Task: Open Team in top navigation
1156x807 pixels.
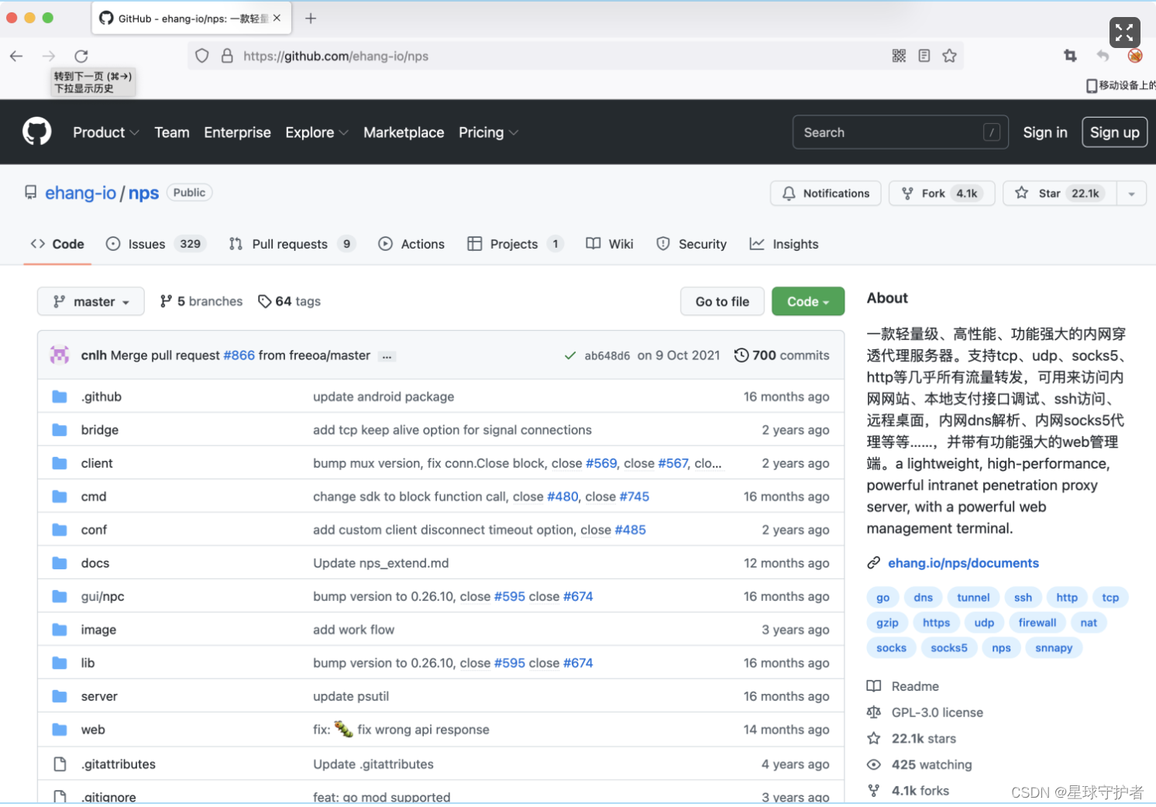Action: click(172, 132)
